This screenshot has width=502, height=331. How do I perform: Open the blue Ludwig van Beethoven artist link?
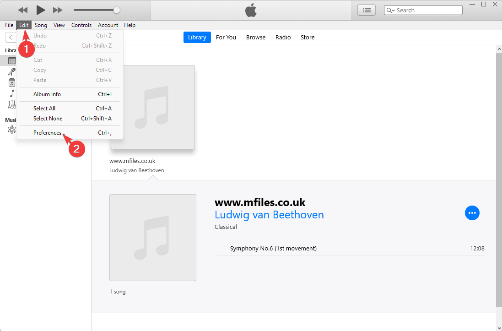pyautogui.click(x=269, y=214)
